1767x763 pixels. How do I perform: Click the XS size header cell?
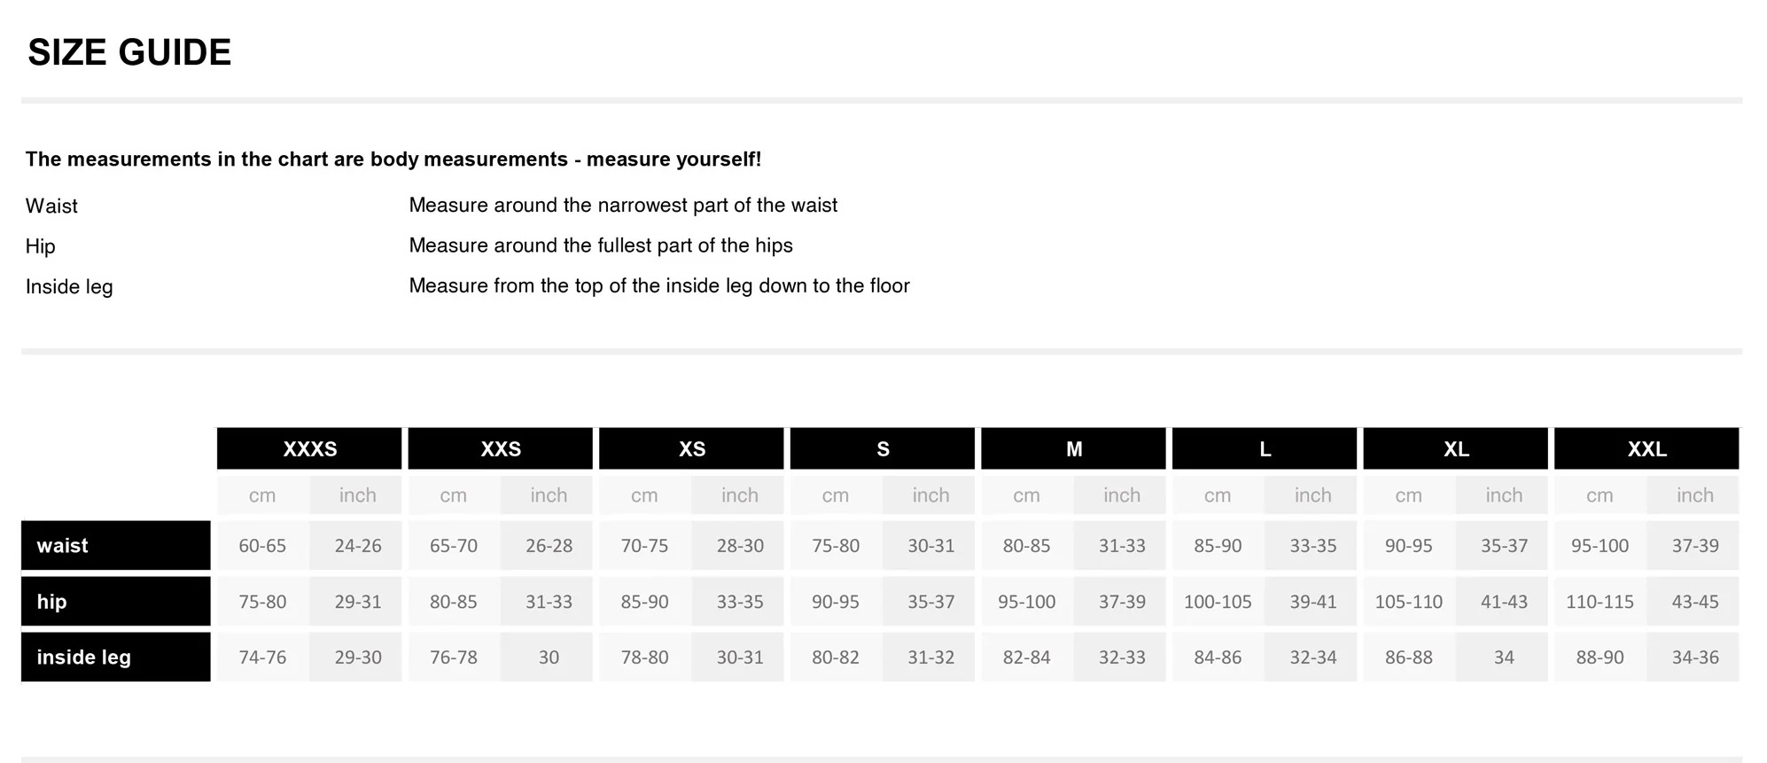[x=691, y=448]
